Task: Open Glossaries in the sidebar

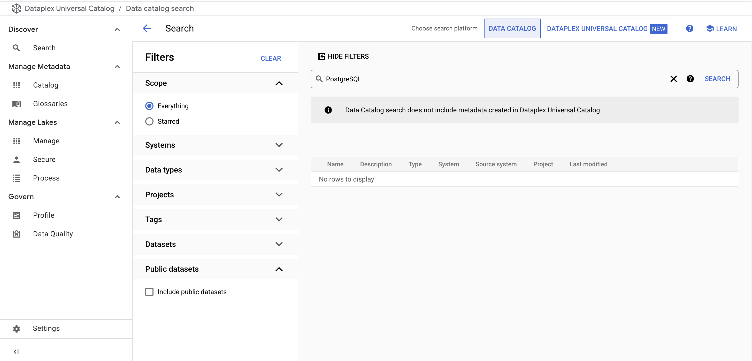Action: tap(50, 104)
